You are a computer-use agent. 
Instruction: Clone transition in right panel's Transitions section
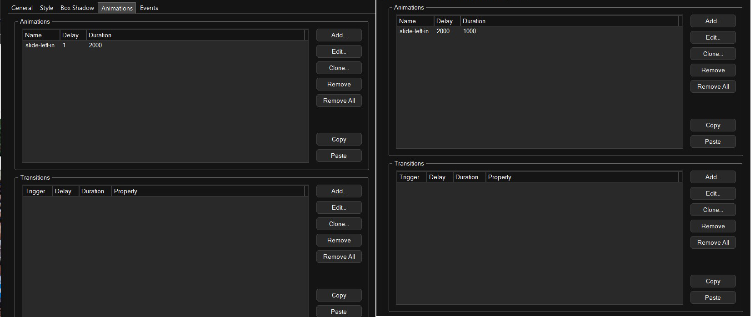coord(713,210)
